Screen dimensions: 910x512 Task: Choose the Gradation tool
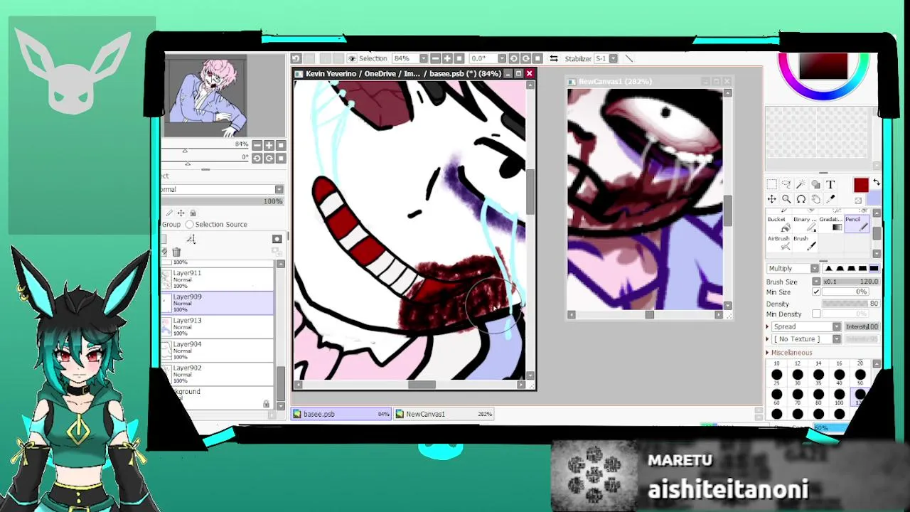[830, 223]
